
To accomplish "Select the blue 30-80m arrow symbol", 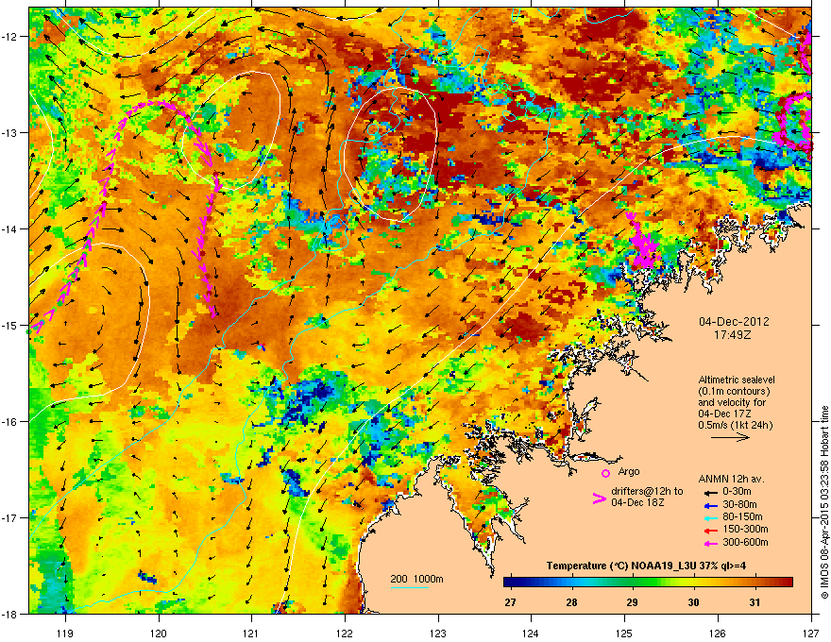I will click(x=711, y=505).
